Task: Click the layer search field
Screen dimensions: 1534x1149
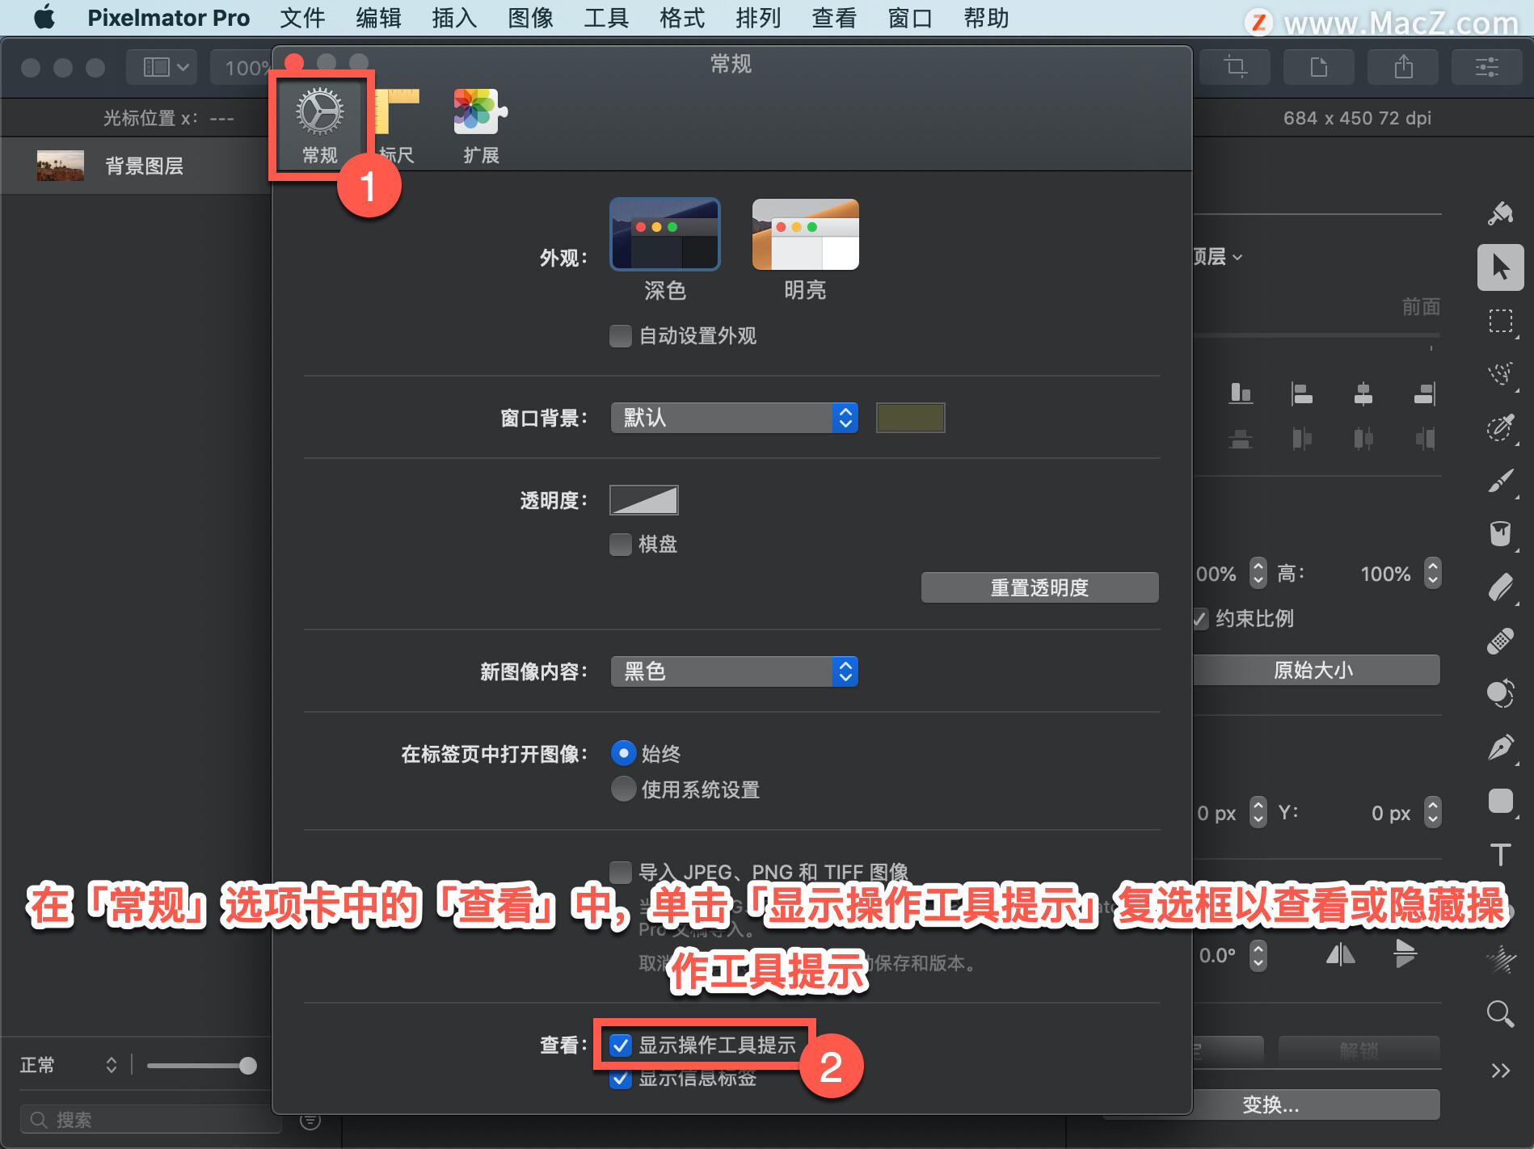Action: [x=150, y=1119]
